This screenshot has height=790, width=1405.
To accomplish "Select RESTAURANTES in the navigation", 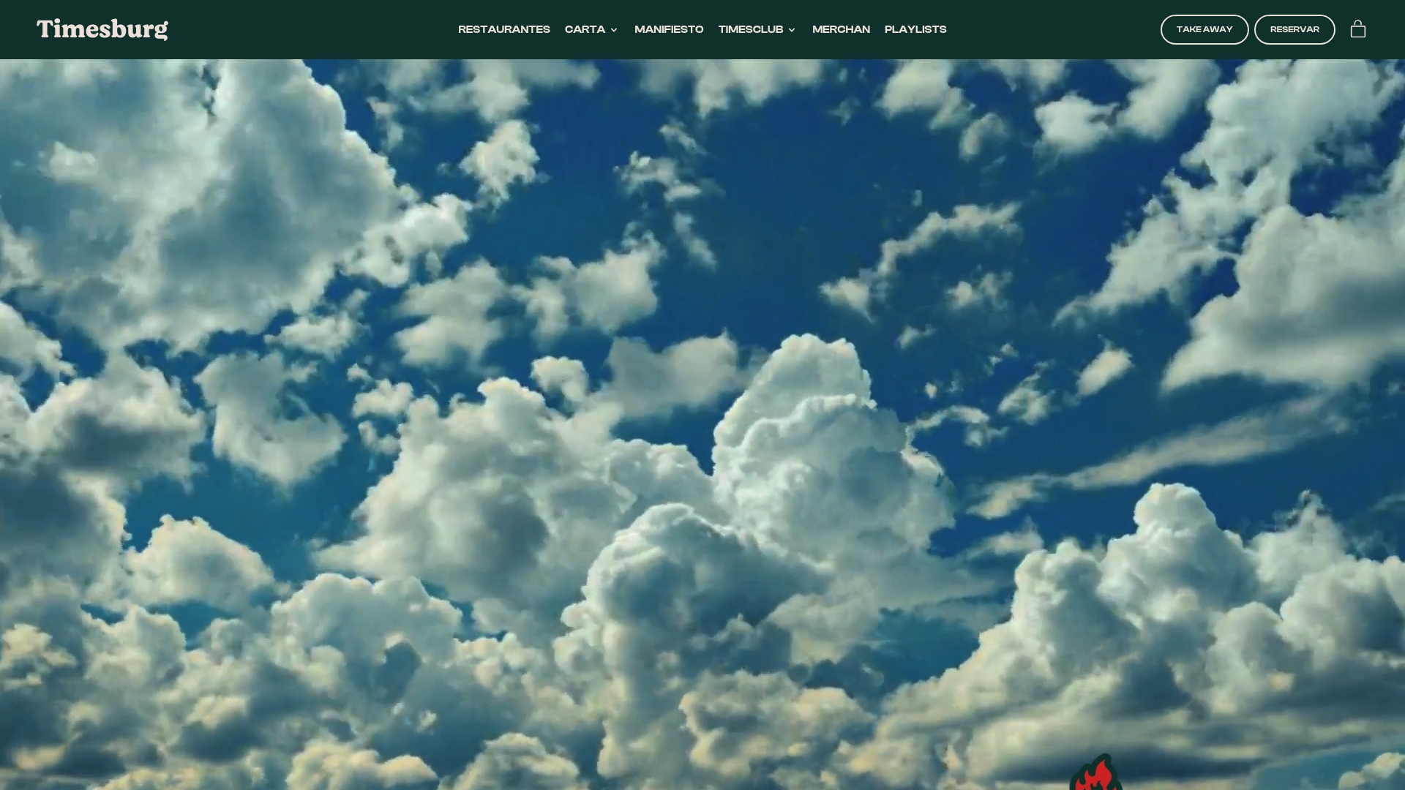I will click(x=503, y=29).
